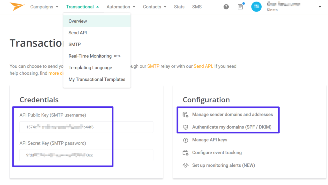Expand the Kinsta account dropdown arrow
The height and width of the screenshot is (185, 328).
pos(320,6)
